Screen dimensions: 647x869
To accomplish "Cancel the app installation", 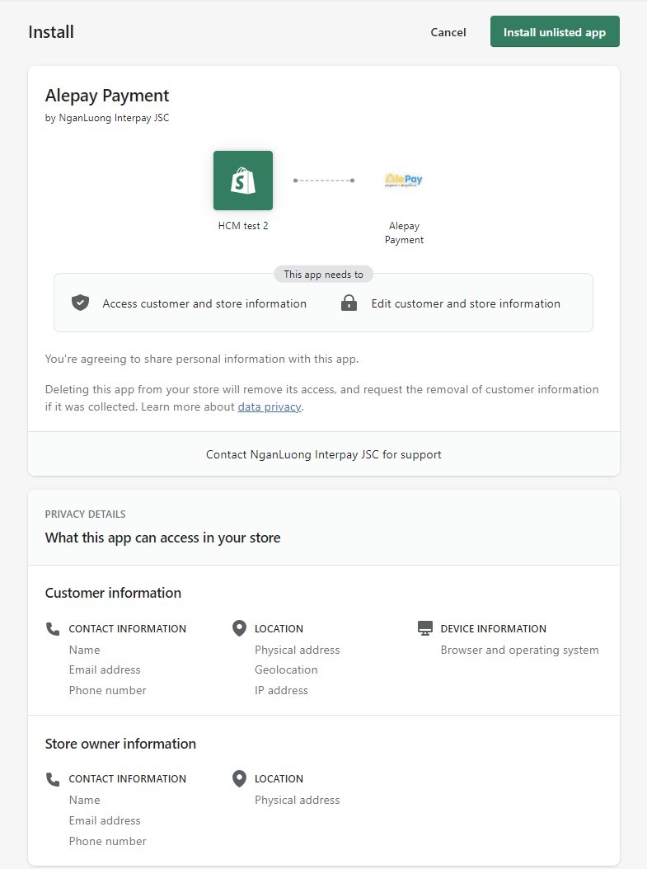I will point(448,32).
